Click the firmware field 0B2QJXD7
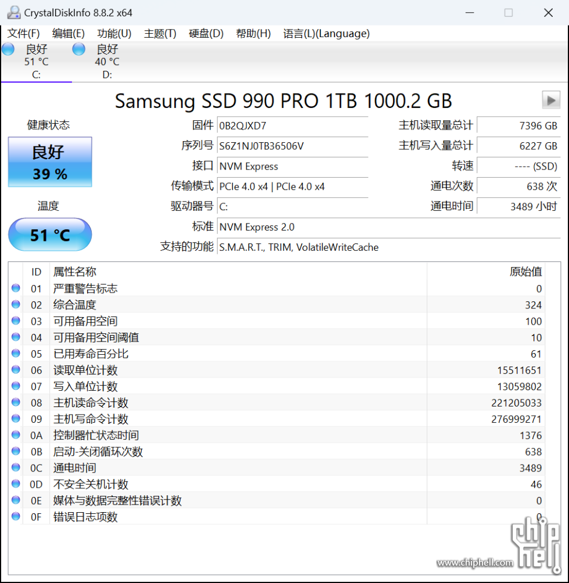Viewport: 569px width, 583px height. (x=293, y=125)
